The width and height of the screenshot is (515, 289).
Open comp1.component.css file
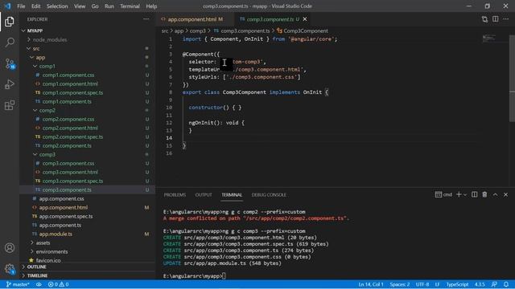tap(68, 75)
